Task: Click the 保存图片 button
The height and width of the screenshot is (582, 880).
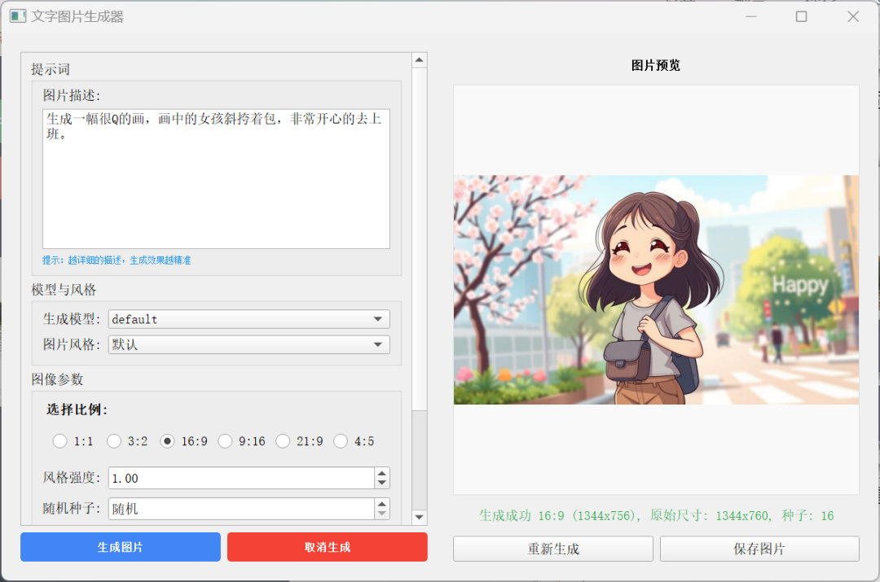Action: (x=757, y=549)
